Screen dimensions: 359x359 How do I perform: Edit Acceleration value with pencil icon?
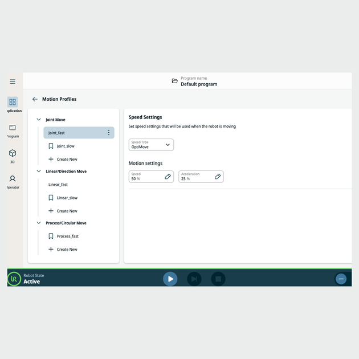click(x=218, y=177)
